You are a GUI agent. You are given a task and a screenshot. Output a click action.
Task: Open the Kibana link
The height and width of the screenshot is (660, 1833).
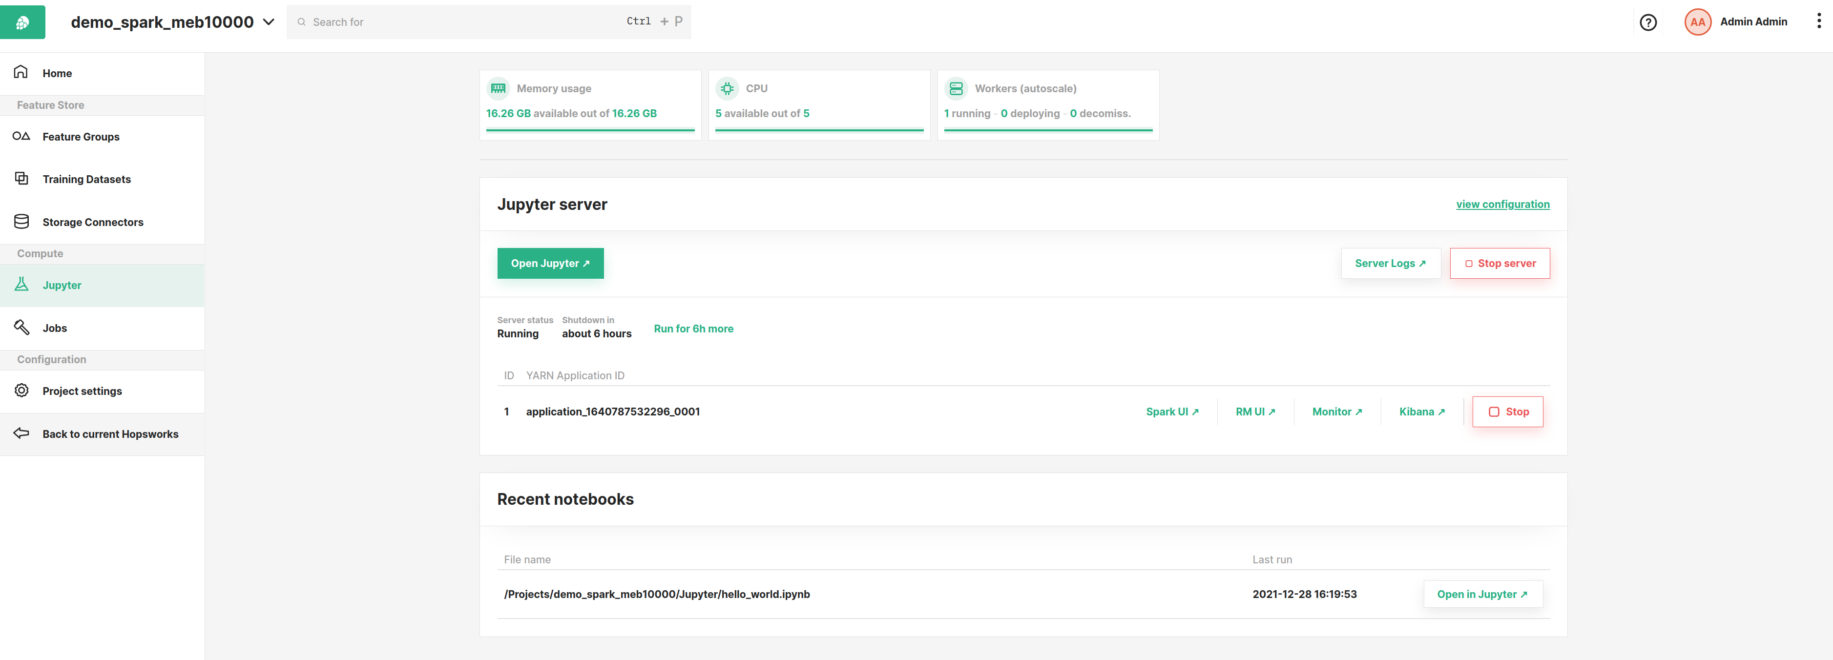point(1422,412)
